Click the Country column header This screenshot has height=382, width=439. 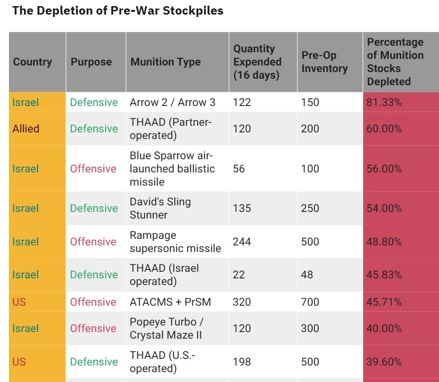coord(33,62)
